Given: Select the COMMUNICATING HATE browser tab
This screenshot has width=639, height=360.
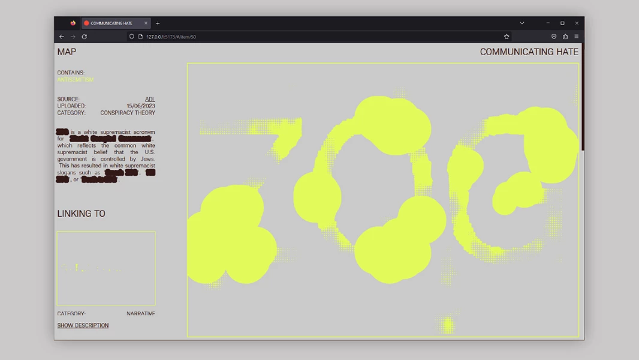Looking at the screenshot, I should [116, 23].
